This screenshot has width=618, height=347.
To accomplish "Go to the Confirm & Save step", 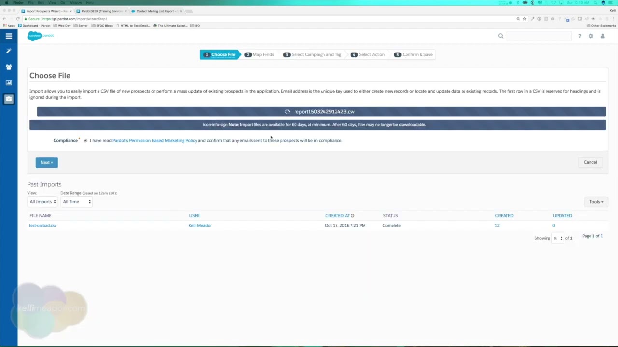I will pyautogui.click(x=414, y=54).
